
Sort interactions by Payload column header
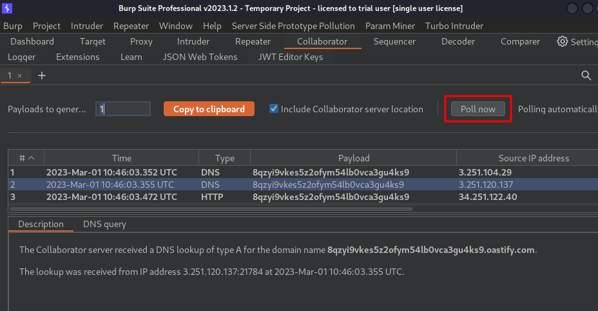click(x=354, y=158)
